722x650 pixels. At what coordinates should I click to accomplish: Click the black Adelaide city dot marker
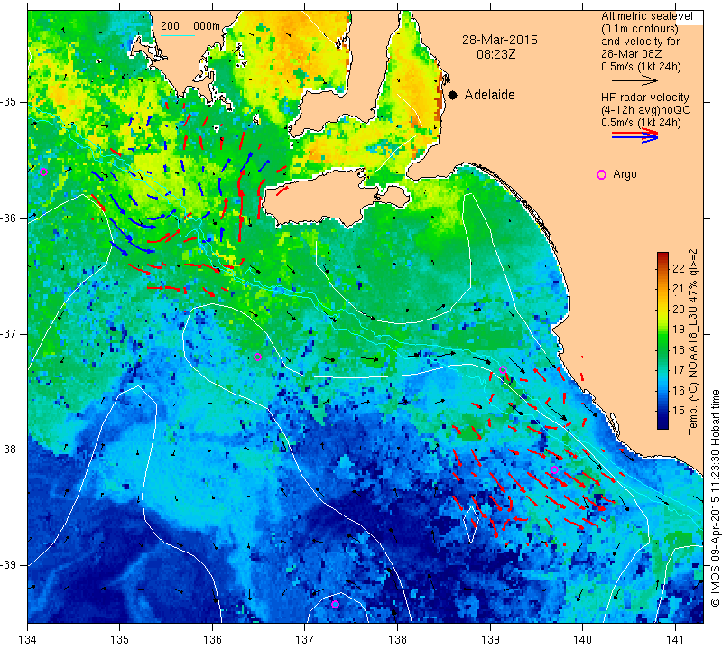(453, 95)
